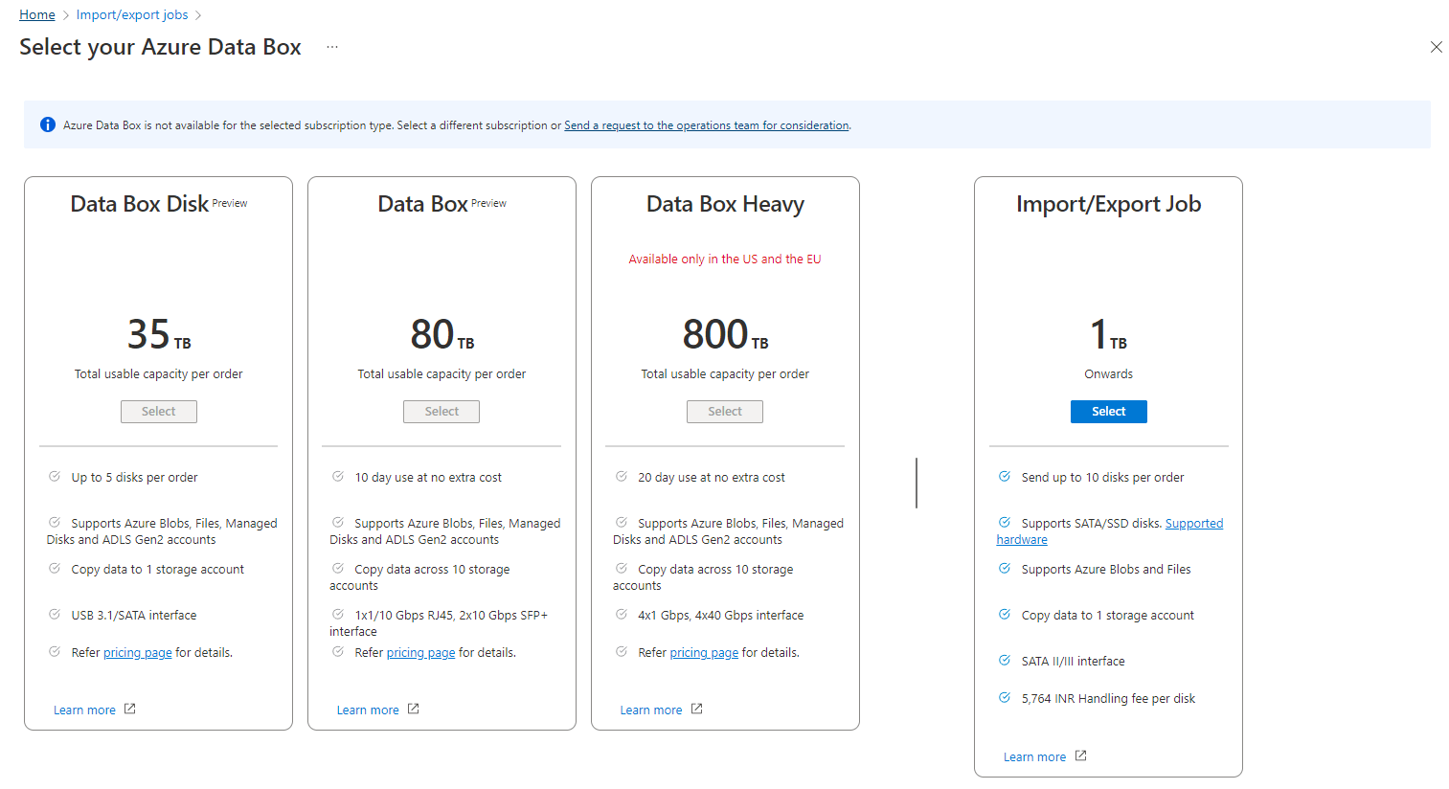Open Send a request to operations team link
1449x789 pixels.
coord(706,125)
